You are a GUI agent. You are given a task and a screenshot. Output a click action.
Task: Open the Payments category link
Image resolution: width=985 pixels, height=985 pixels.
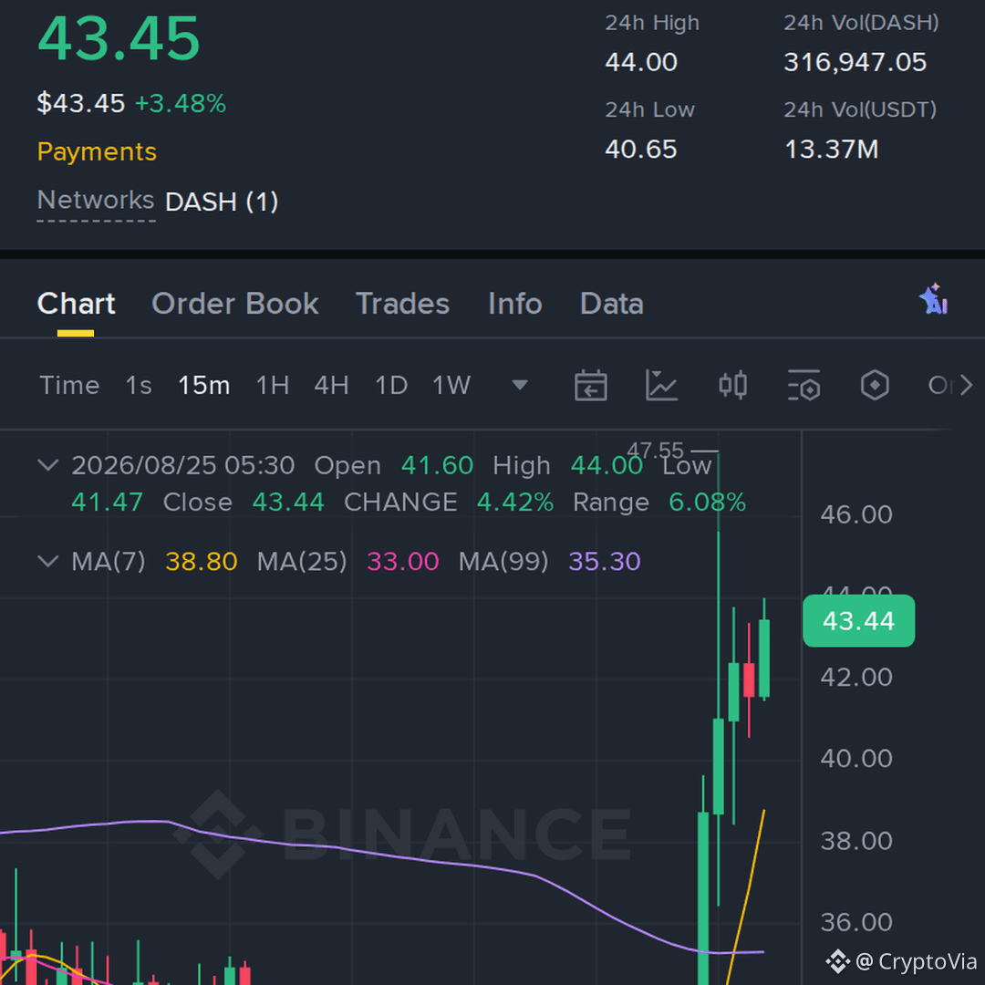97,152
